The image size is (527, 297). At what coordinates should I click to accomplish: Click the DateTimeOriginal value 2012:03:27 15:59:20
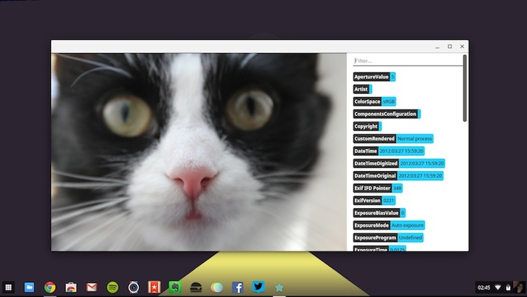pyautogui.click(x=420, y=176)
